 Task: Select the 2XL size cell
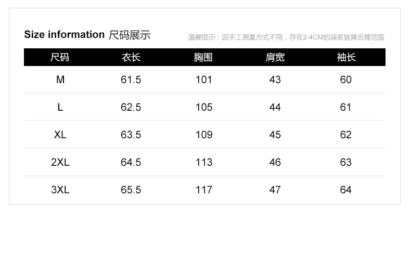click(x=60, y=162)
